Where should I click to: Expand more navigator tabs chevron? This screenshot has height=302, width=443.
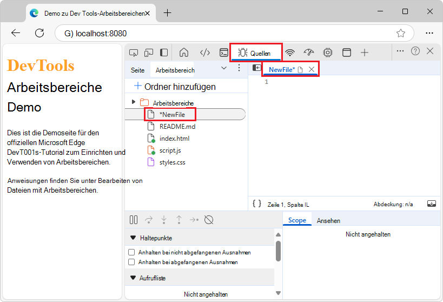pyautogui.click(x=224, y=68)
